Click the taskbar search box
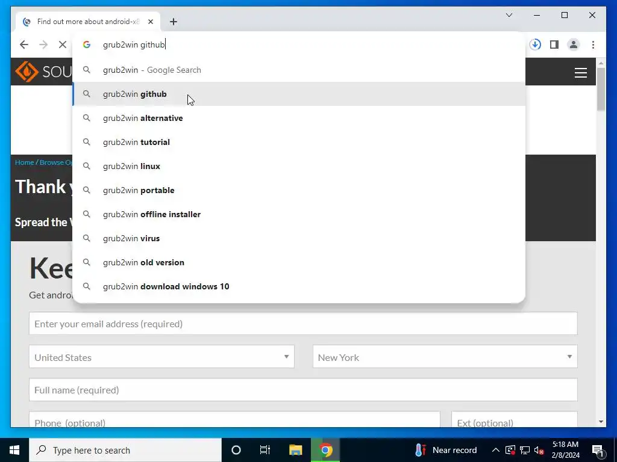The width and height of the screenshot is (617, 462). 125,450
